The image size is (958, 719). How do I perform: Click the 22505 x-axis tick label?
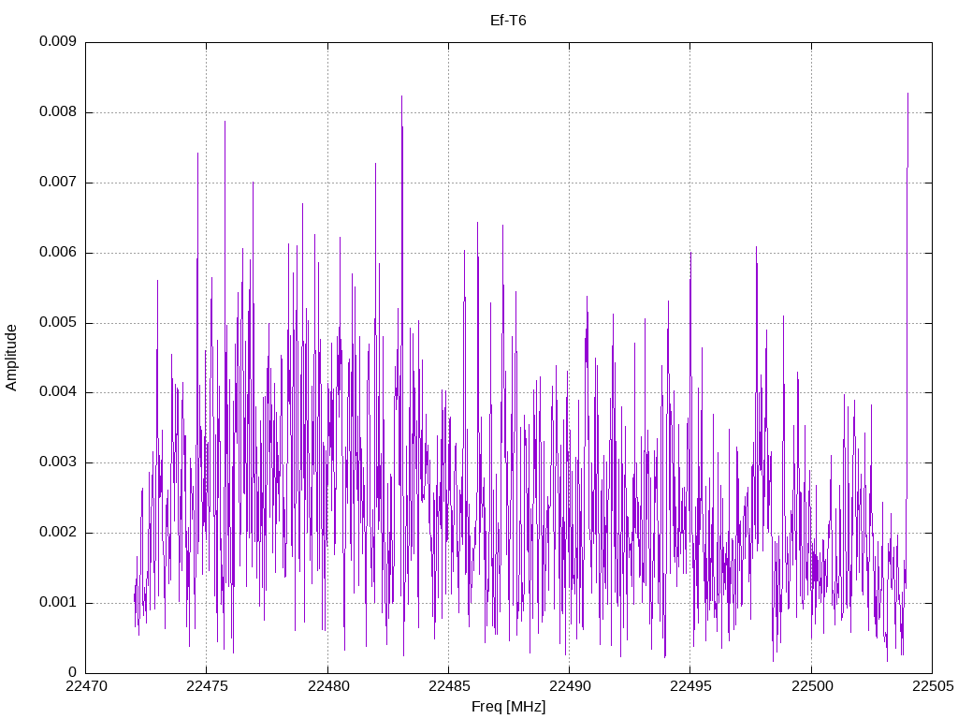click(x=933, y=686)
